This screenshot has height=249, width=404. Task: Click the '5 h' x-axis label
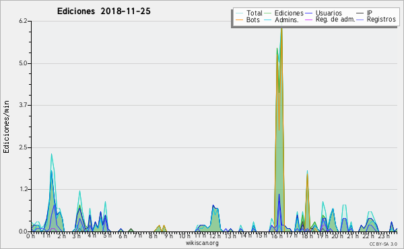click(107, 236)
